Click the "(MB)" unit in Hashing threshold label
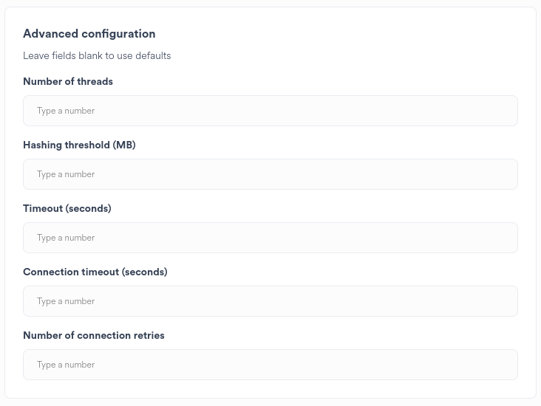The width and height of the screenshot is (541, 406). (x=124, y=145)
